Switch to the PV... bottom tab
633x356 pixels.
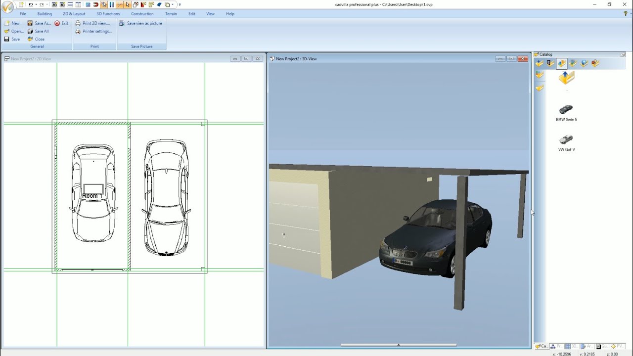(617, 346)
